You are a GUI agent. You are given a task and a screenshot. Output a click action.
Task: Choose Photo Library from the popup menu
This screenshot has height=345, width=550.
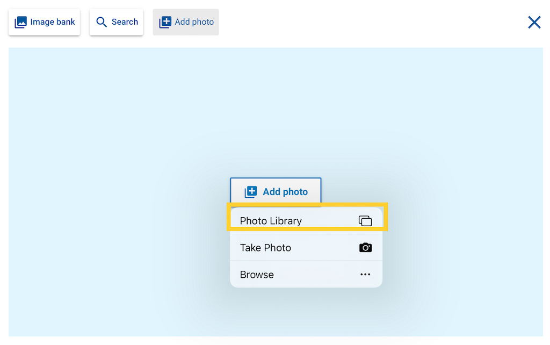click(306, 220)
